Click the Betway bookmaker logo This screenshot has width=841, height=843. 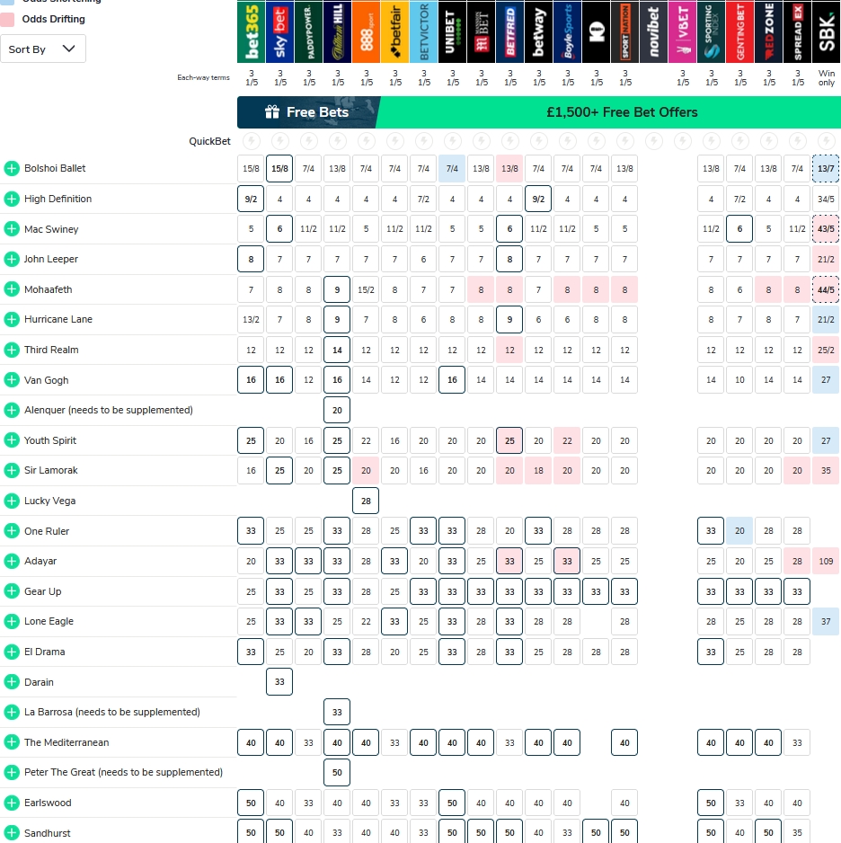point(538,31)
